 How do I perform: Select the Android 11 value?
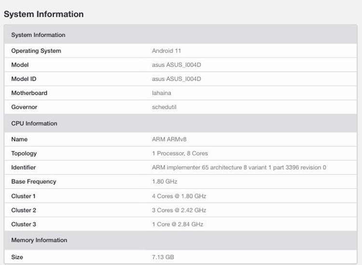pyautogui.click(x=167, y=51)
